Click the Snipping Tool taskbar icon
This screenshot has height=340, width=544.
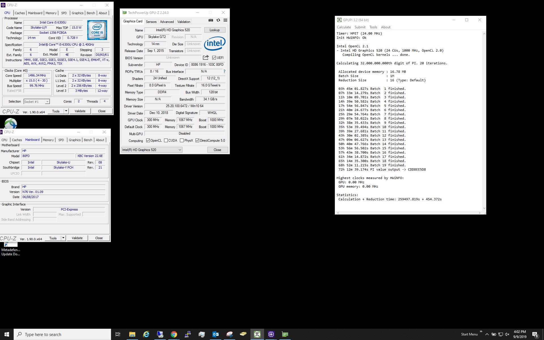pos(229,334)
